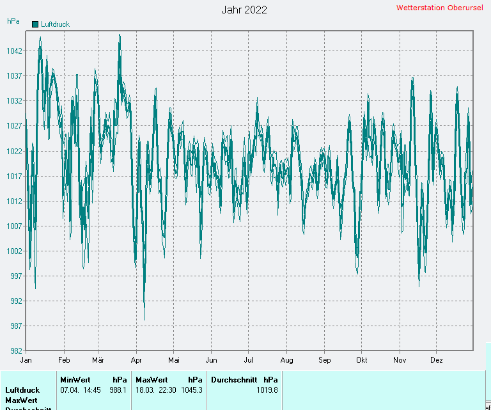Click the Jan month label
The image size is (491, 410).
26,360
